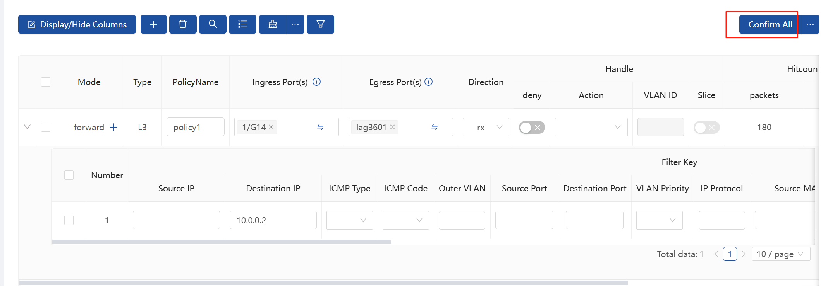Click the Outer VLAN input field
Image resolution: width=821 pixels, height=286 pixels.
click(462, 220)
